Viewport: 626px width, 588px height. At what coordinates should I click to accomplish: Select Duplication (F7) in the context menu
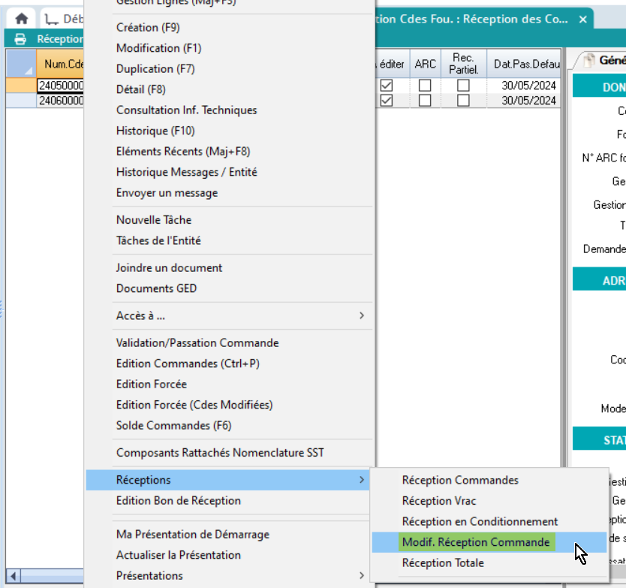pyautogui.click(x=155, y=69)
